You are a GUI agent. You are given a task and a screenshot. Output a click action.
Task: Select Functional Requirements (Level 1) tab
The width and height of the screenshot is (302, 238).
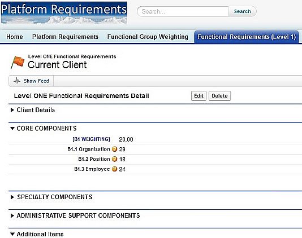coord(247,37)
